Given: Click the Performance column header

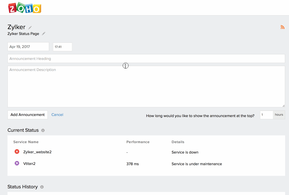Looking at the screenshot, I should [x=138, y=142].
